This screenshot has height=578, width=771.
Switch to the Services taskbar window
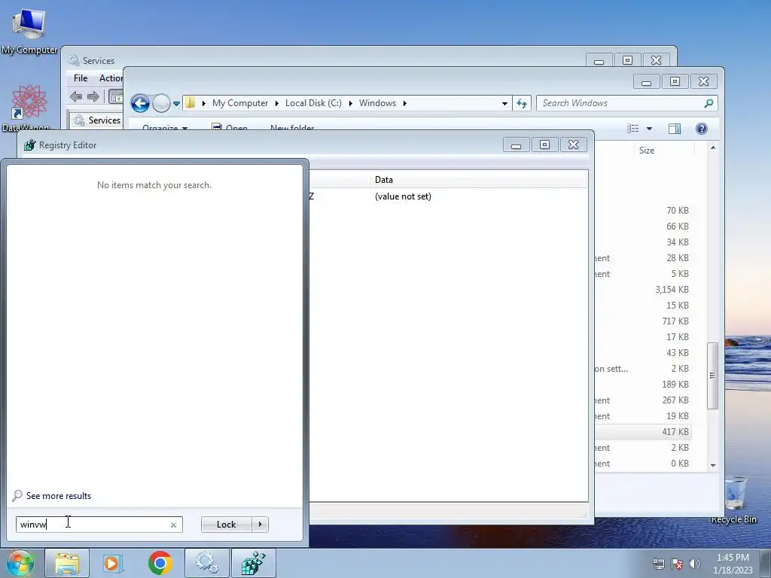(206, 563)
